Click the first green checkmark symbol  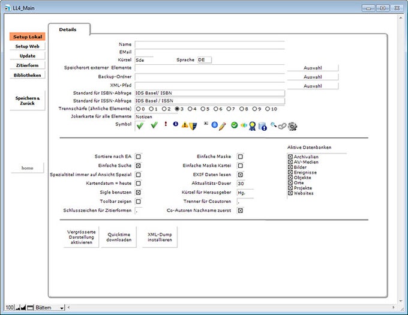140,126
